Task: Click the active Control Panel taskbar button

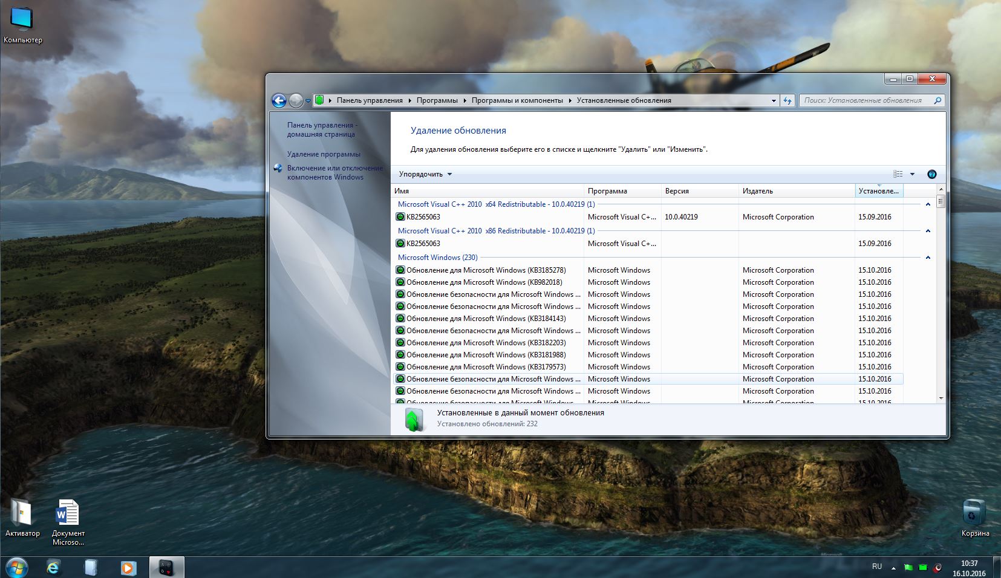Action: point(166,568)
